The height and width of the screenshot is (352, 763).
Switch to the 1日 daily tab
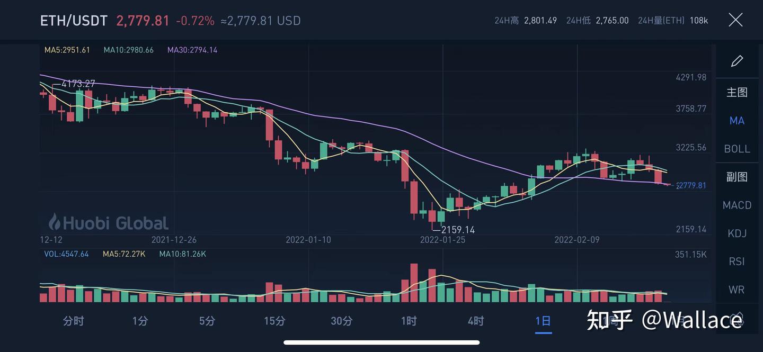[x=543, y=321]
